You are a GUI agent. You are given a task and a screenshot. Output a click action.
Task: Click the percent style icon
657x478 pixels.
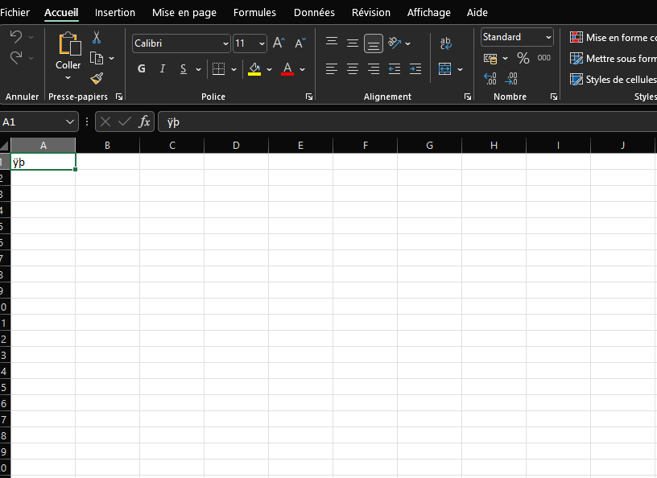click(523, 58)
